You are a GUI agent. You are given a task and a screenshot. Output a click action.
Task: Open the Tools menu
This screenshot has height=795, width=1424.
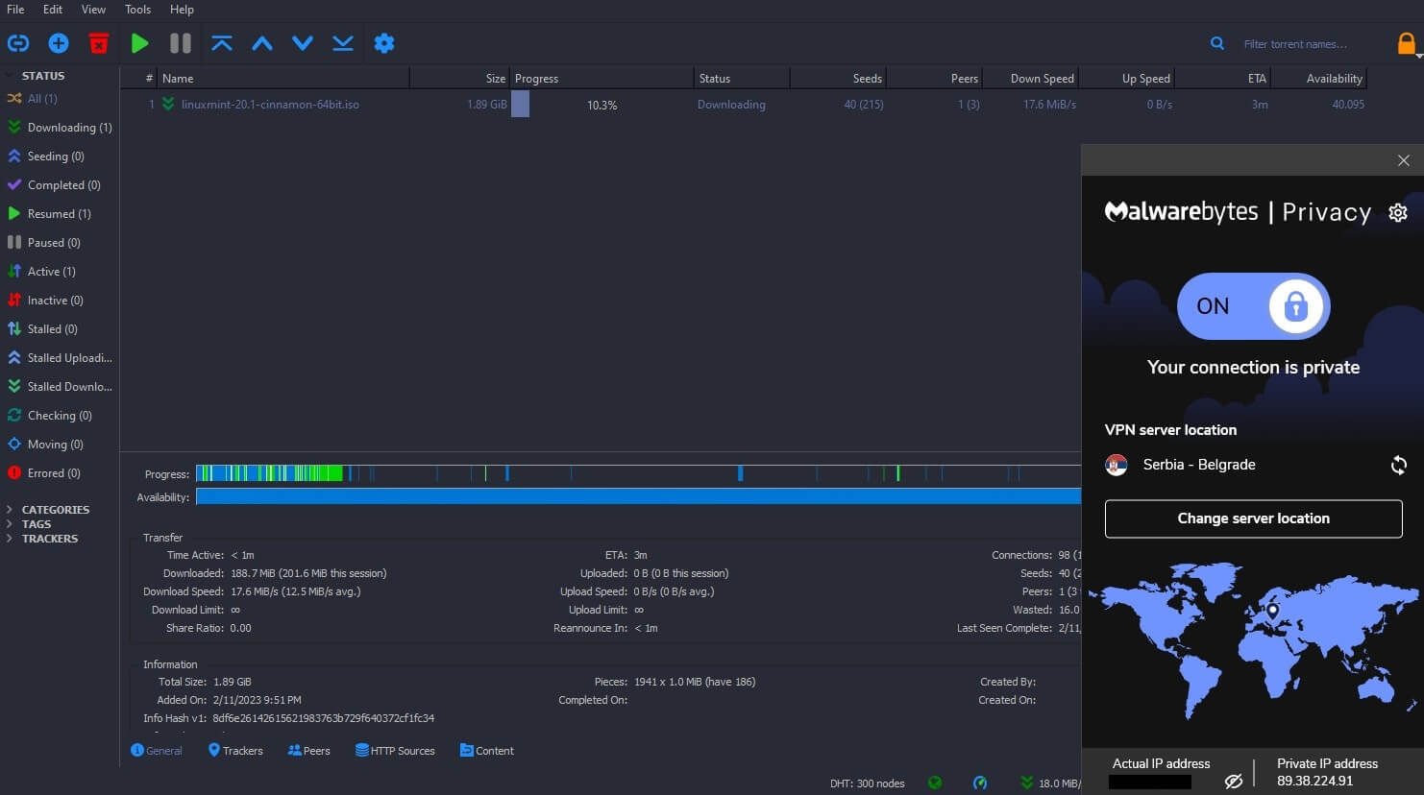click(137, 9)
